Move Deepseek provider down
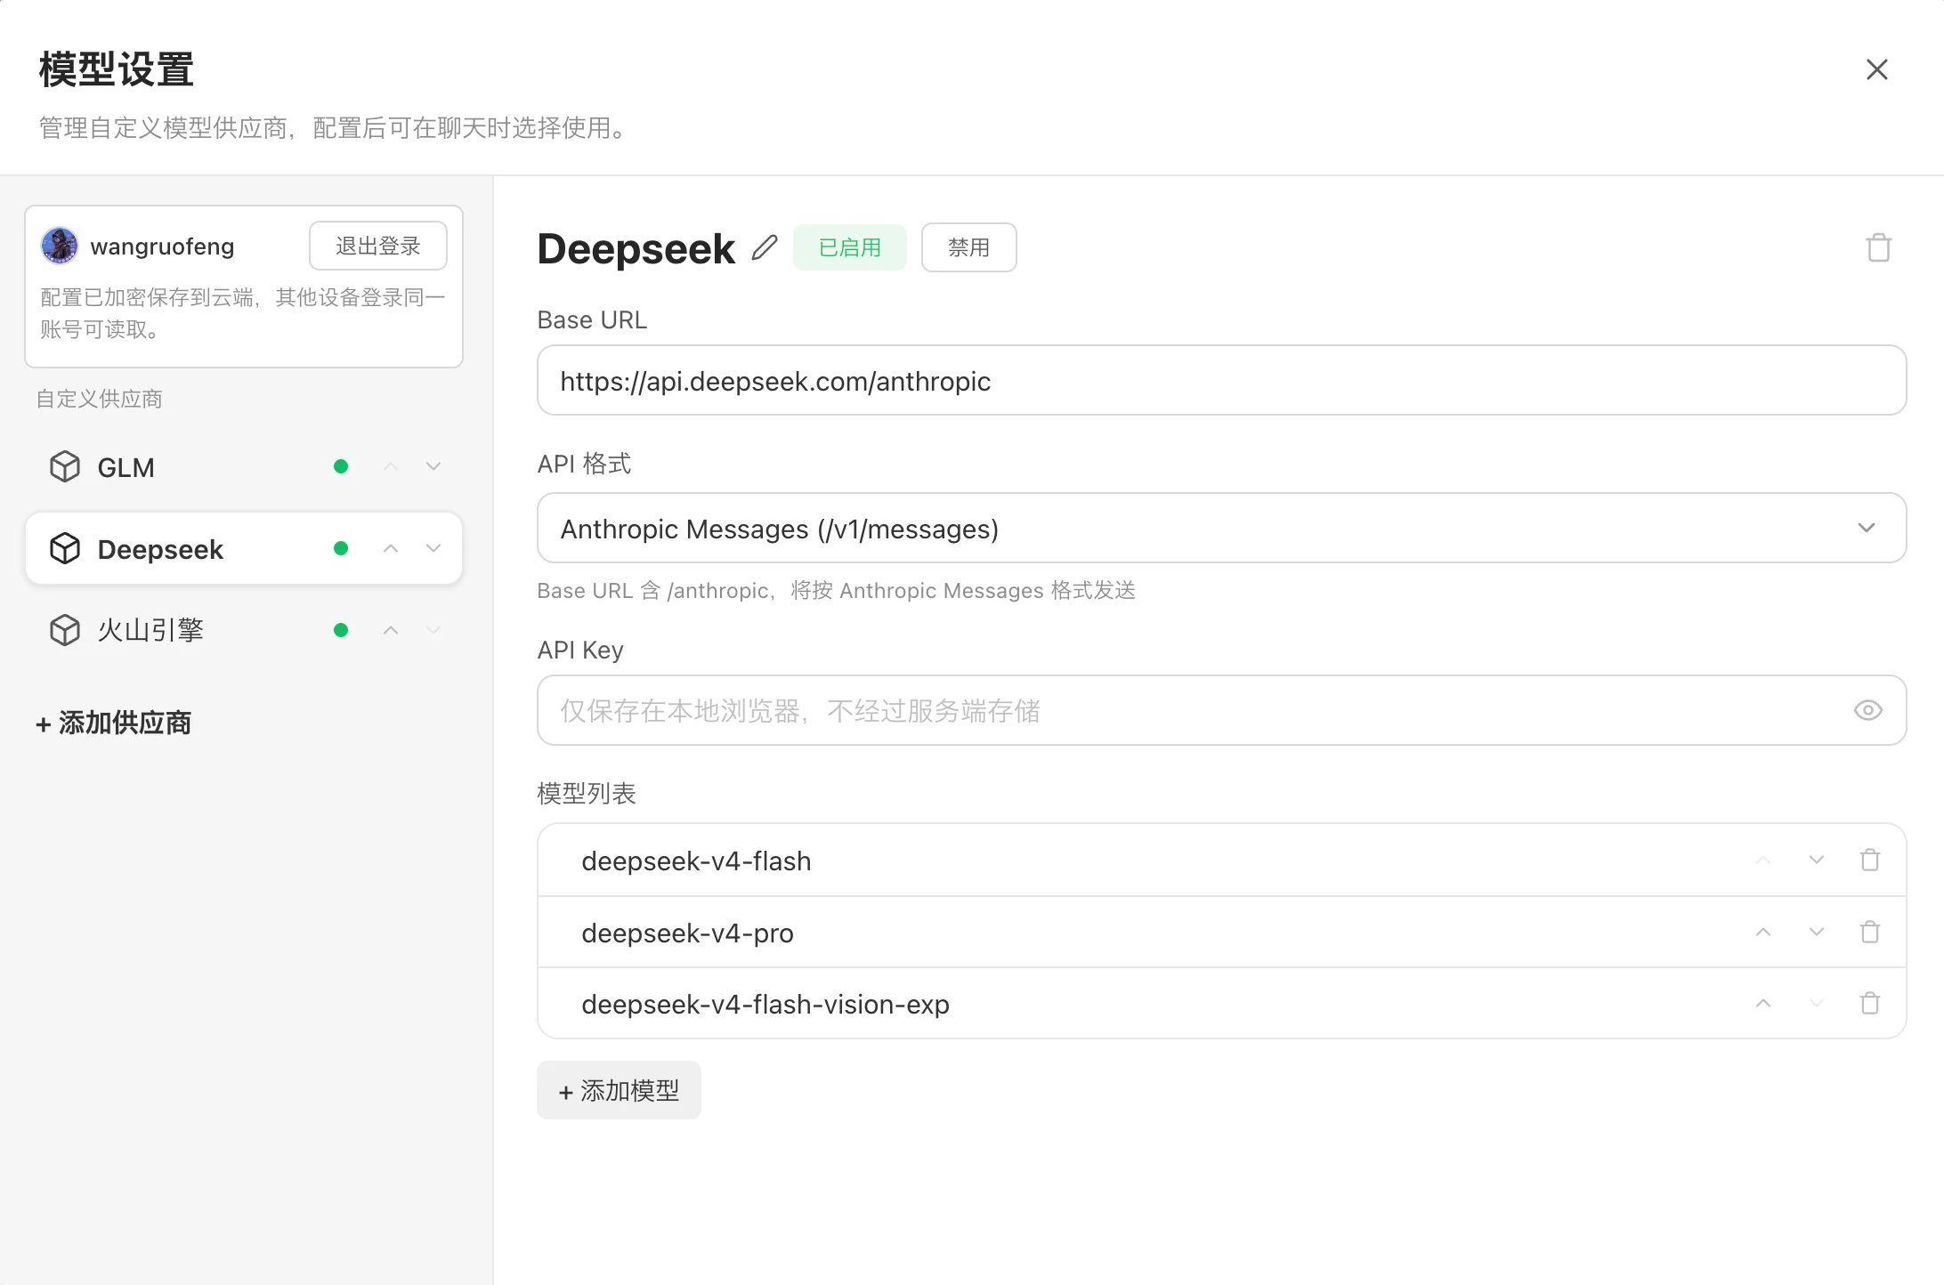1944x1285 pixels. tap(433, 549)
